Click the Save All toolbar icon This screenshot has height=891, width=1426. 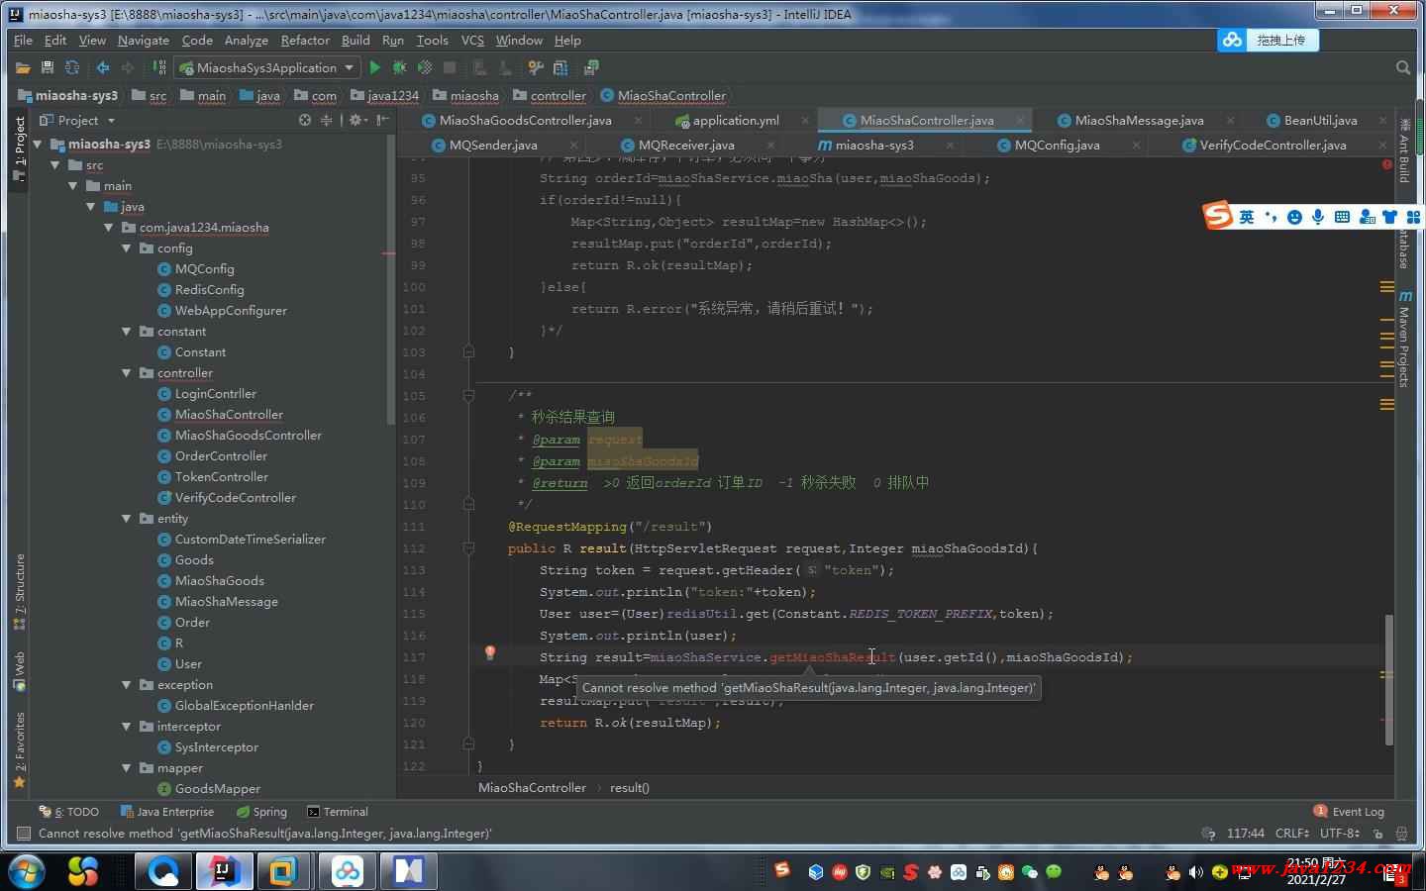(47, 67)
